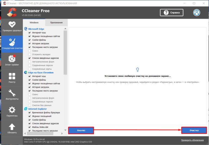209x145 pixels.
Task: Uncheck Cookie-файлы under Internet Explorer
Action: click(x=29, y=120)
